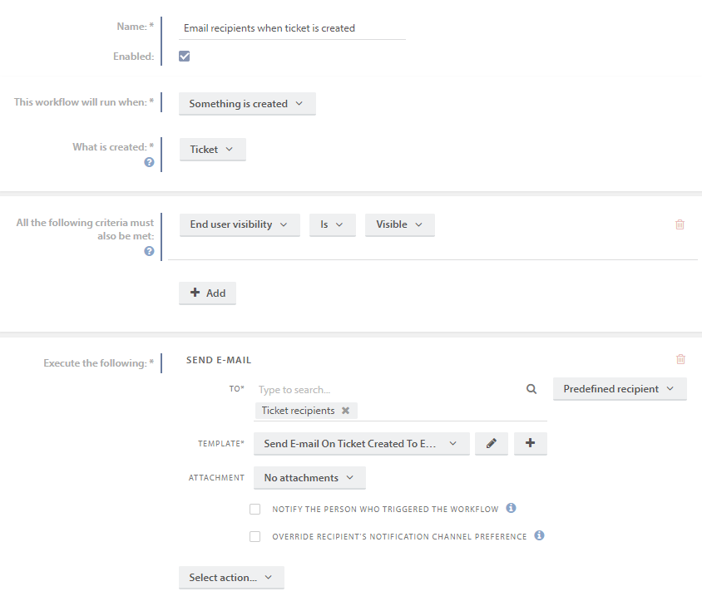
Task: Check Notify the person who triggered the workflow
Action: click(x=255, y=509)
